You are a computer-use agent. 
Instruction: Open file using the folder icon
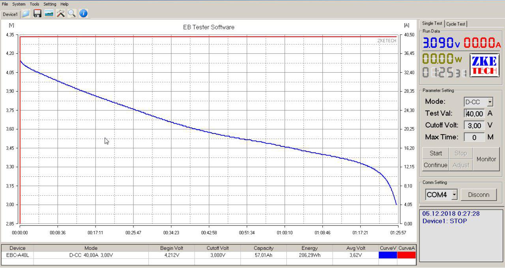(x=26, y=14)
